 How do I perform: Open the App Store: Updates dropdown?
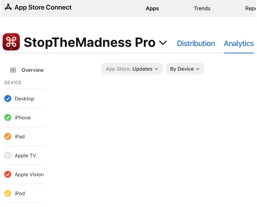(132, 69)
